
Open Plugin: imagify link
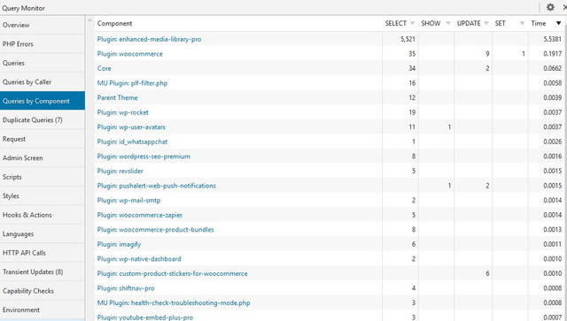click(119, 244)
